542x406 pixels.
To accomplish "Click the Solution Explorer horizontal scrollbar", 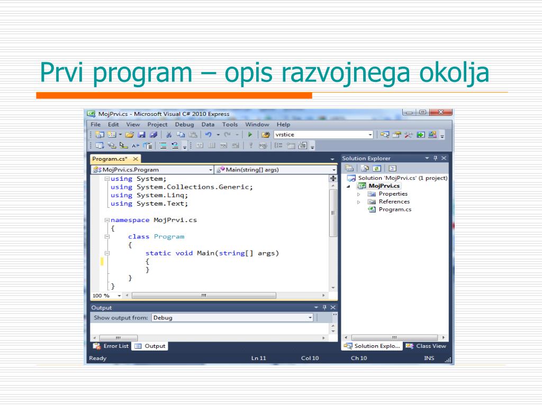I will point(394,337).
